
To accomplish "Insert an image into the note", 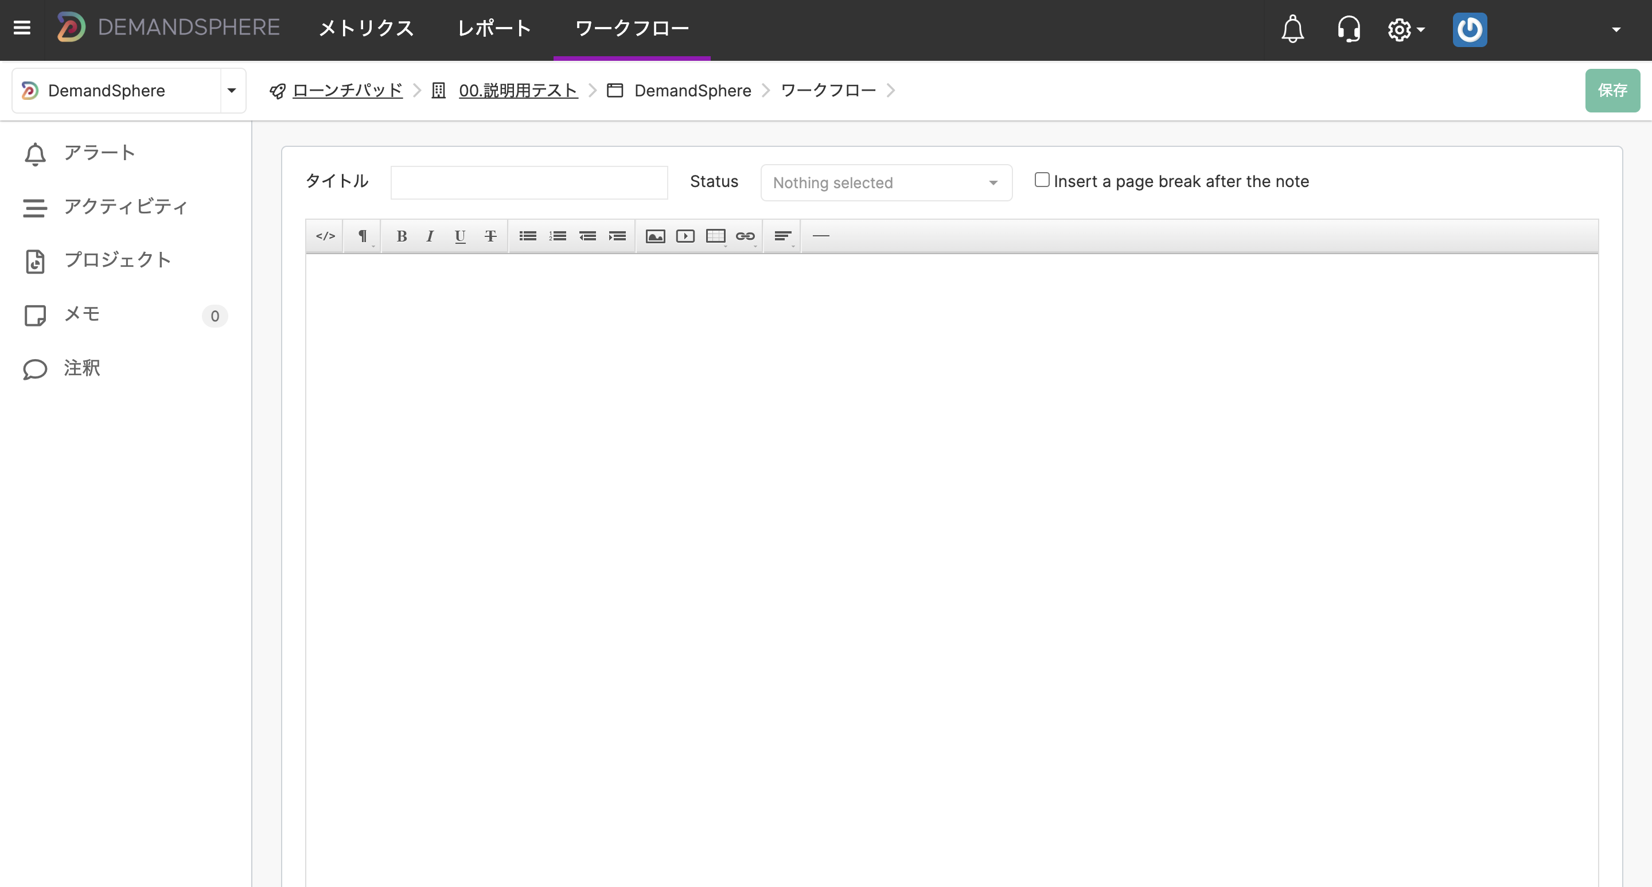I will click(x=654, y=236).
